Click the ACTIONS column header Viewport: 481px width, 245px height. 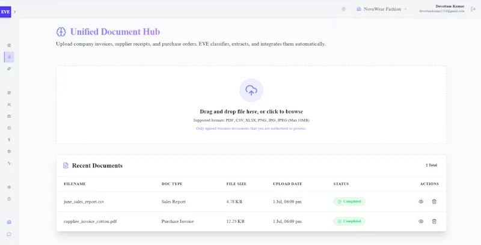(429, 184)
